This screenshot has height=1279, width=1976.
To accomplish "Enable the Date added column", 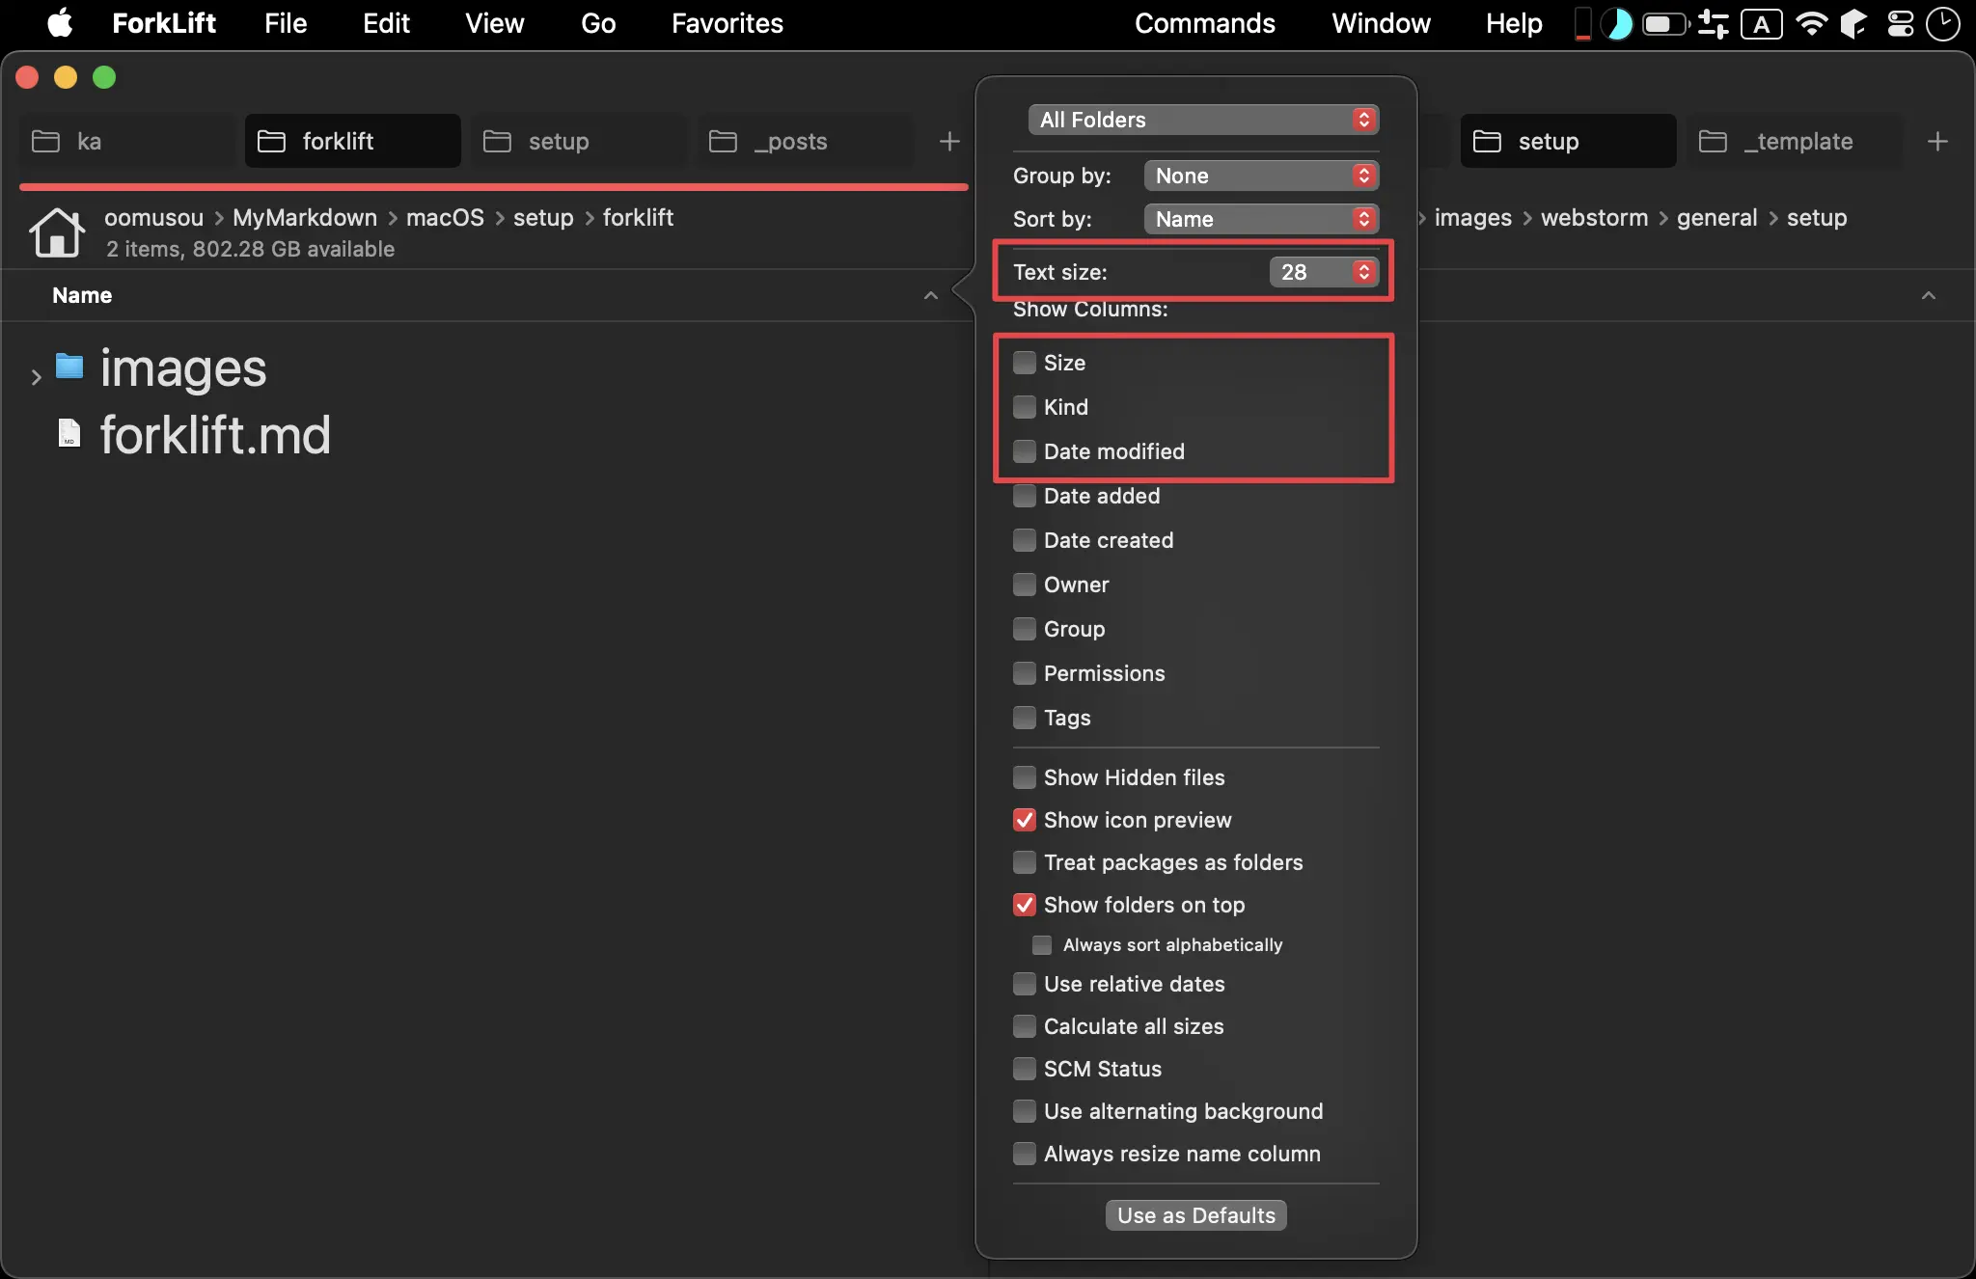I will tap(1025, 496).
